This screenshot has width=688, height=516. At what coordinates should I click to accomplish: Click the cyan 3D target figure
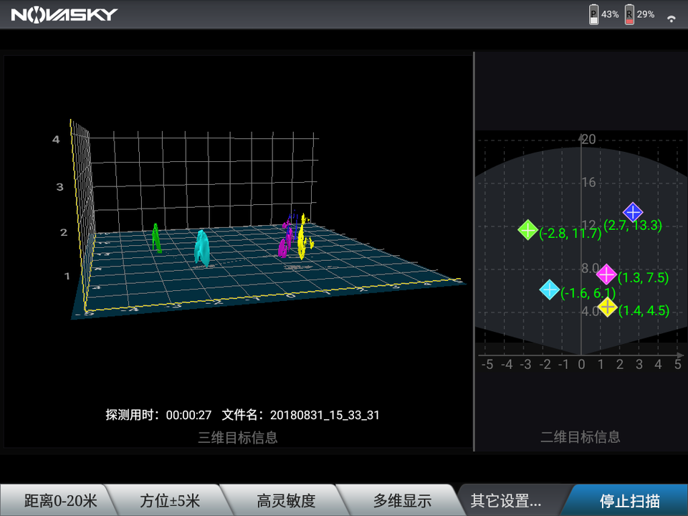click(x=202, y=248)
